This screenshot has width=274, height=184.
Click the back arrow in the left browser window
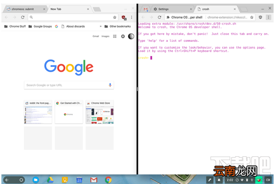tap(6, 17)
